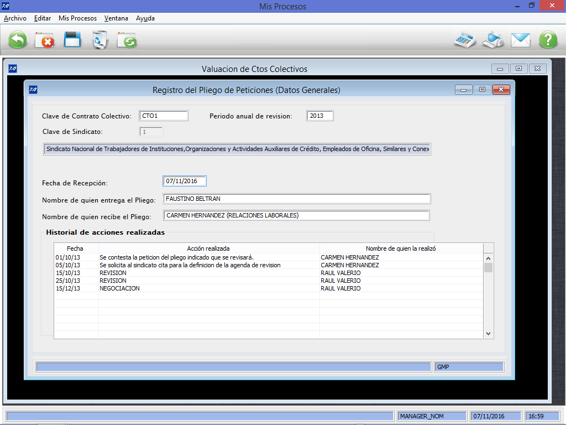Open help with the green question mark
Viewport: 566px width, 425px height.
[x=548, y=40]
